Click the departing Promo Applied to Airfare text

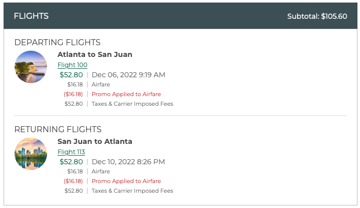pos(126,94)
